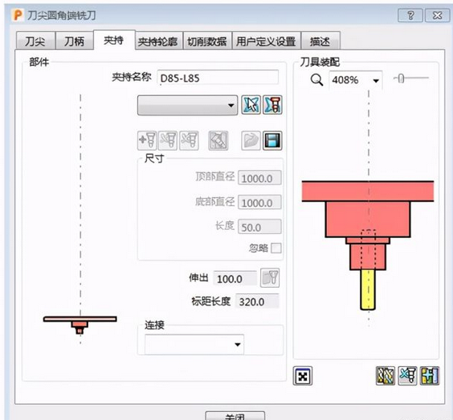Click the 夹持名称 field showing D85-L85

click(x=218, y=78)
